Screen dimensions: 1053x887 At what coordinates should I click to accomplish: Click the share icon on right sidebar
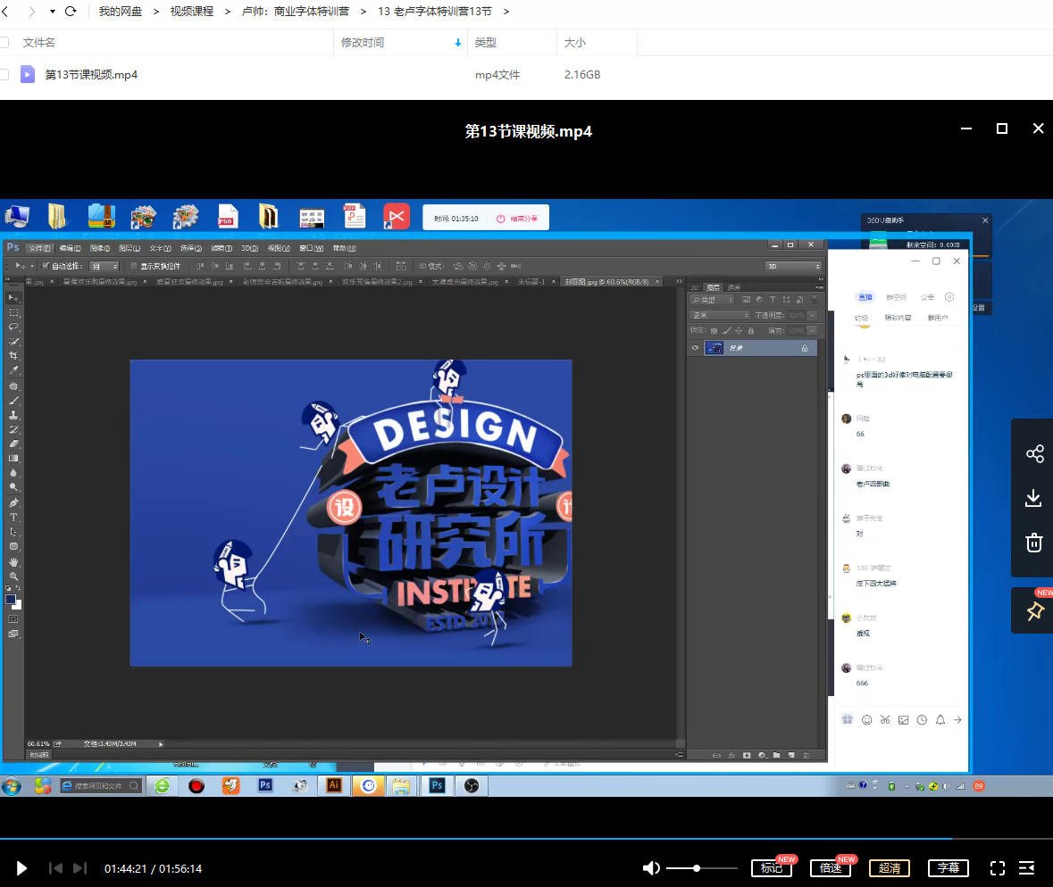[1034, 453]
